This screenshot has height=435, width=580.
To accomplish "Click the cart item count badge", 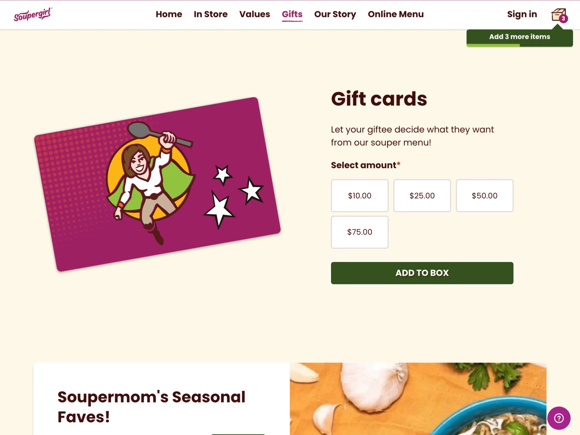I will point(563,18).
